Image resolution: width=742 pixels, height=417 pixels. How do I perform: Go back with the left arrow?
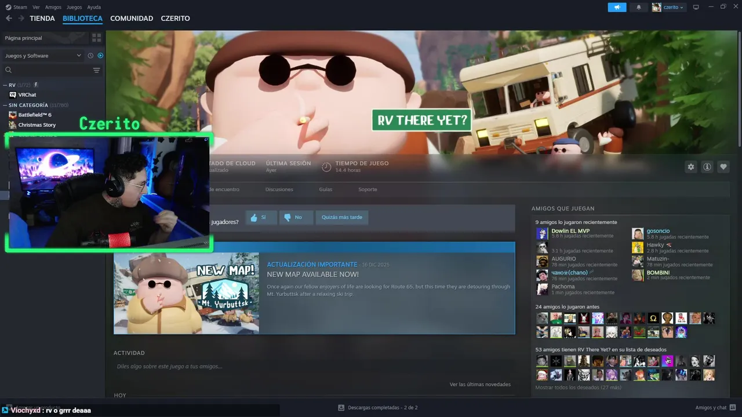click(9, 19)
